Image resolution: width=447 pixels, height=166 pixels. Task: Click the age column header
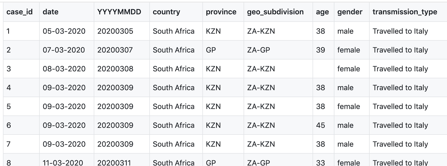322,12
